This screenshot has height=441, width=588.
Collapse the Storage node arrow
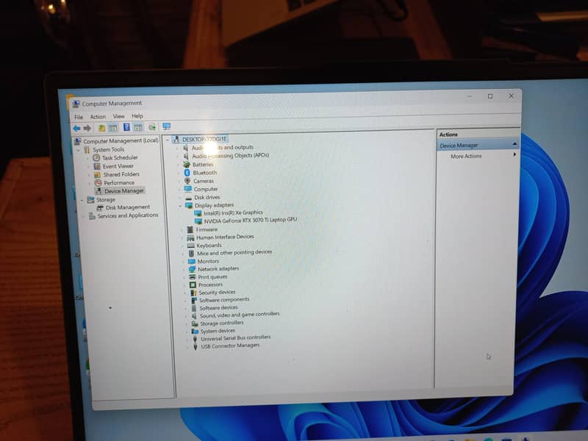(x=82, y=200)
